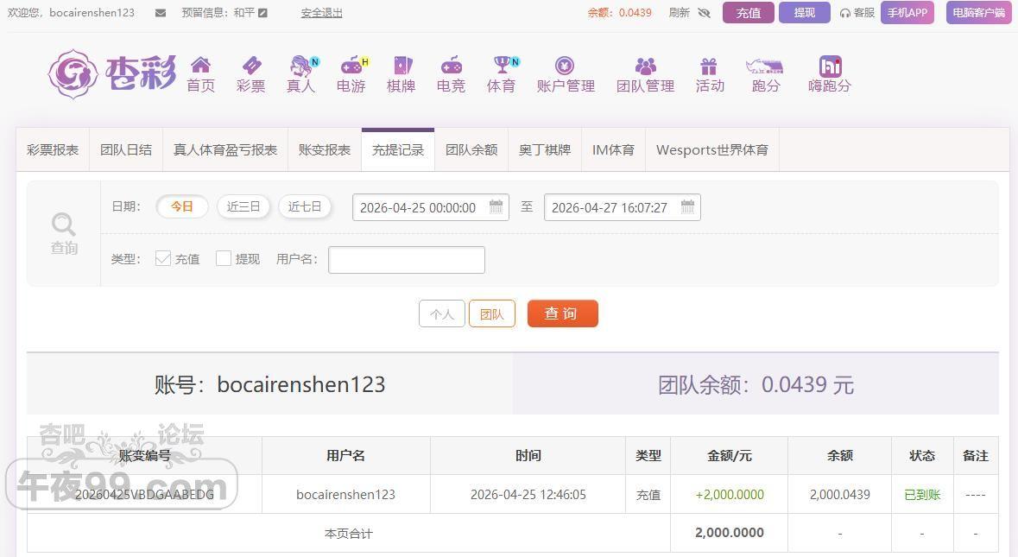Focus the 用户名 input field
Image resolution: width=1018 pixels, height=557 pixels.
pyautogui.click(x=407, y=260)
